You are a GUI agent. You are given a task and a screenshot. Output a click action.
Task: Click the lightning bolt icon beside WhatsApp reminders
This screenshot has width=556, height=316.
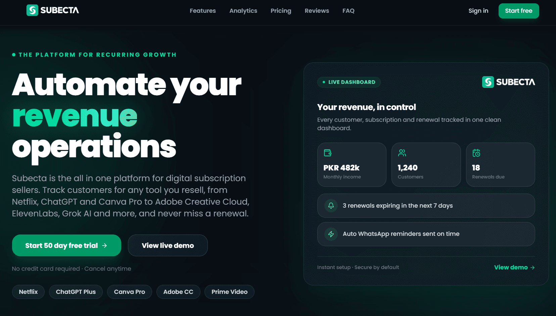(x=331, y=234)
